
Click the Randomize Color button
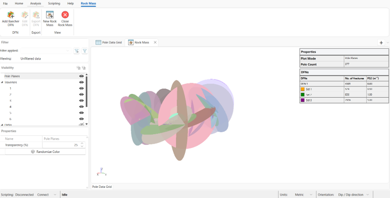coord(45,152)
